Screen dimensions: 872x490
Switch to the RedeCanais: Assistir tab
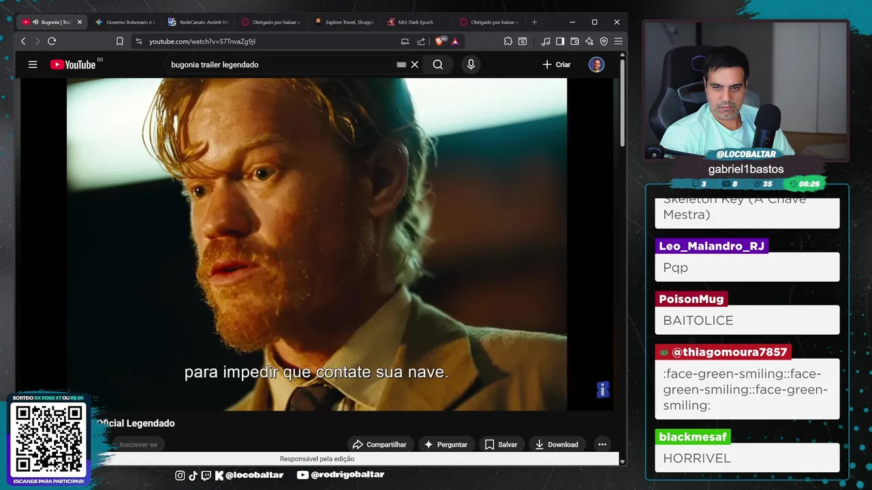tap(198, 22)
